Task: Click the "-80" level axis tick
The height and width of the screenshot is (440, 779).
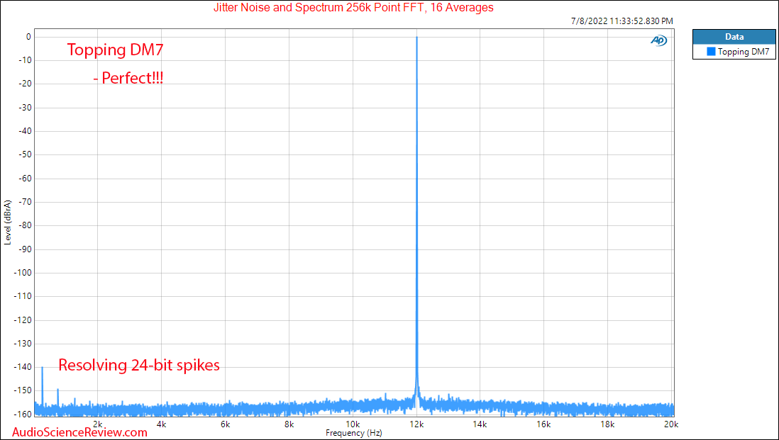Action: click(x=25, y=225)
